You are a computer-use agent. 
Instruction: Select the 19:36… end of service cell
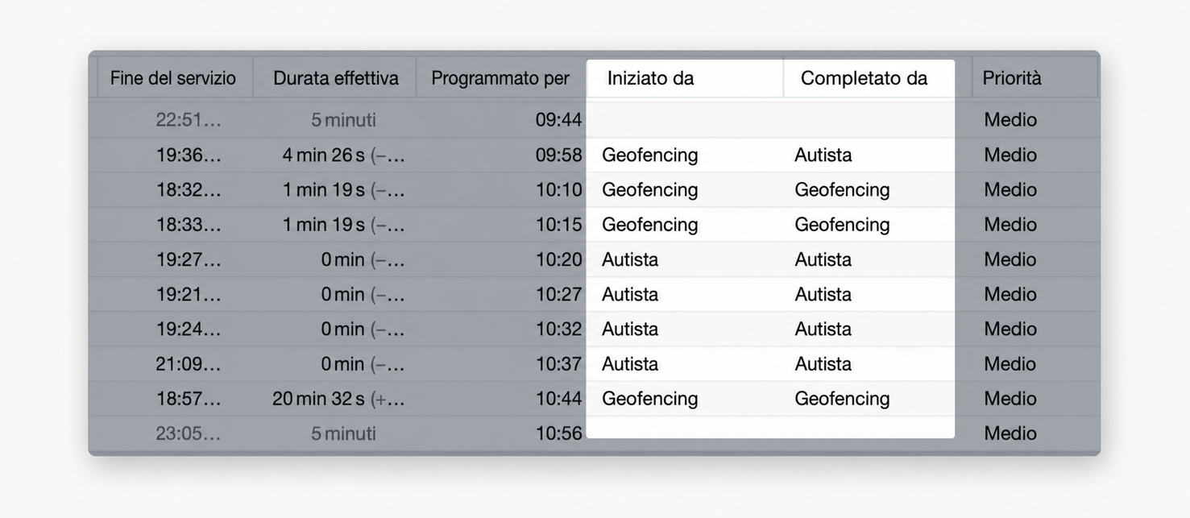point(189,155)
